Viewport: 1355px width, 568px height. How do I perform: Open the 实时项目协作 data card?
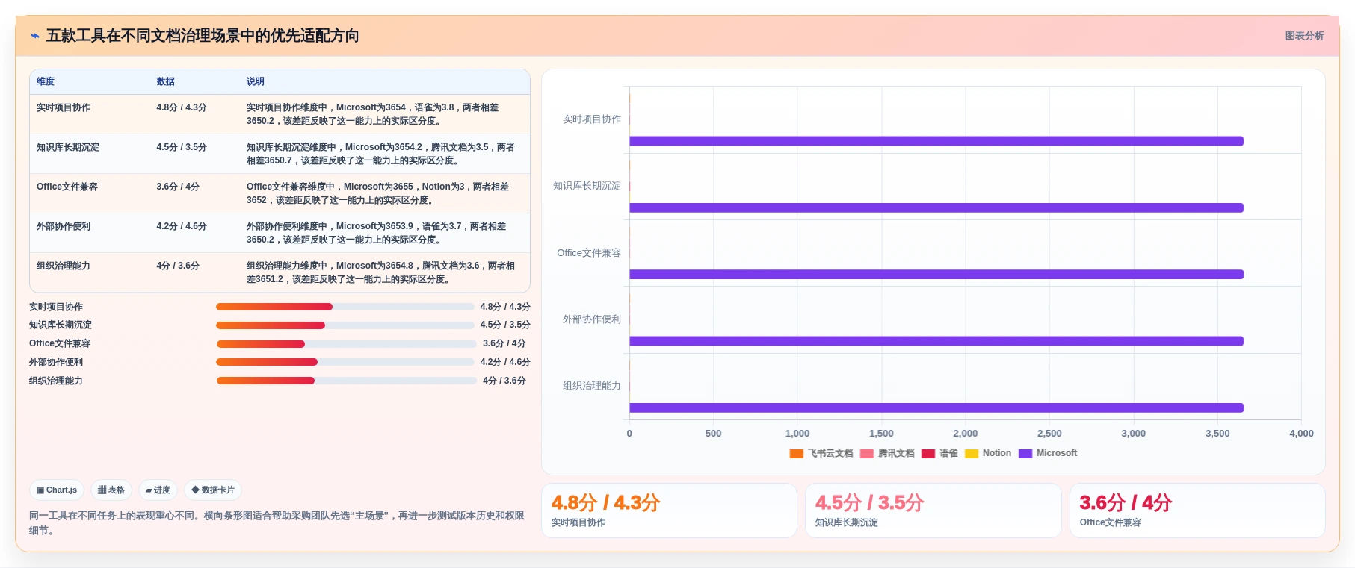coord(669,511)
